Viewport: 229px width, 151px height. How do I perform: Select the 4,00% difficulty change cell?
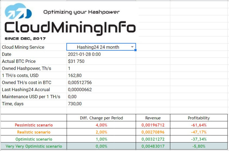(101, 125)
